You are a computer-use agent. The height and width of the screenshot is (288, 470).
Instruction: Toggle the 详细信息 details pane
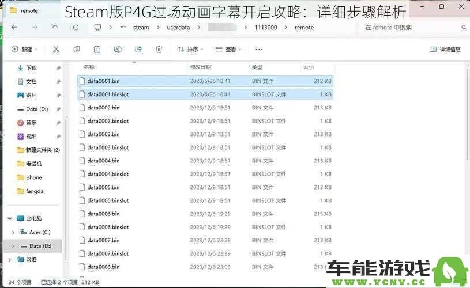(x=445, y=50)
